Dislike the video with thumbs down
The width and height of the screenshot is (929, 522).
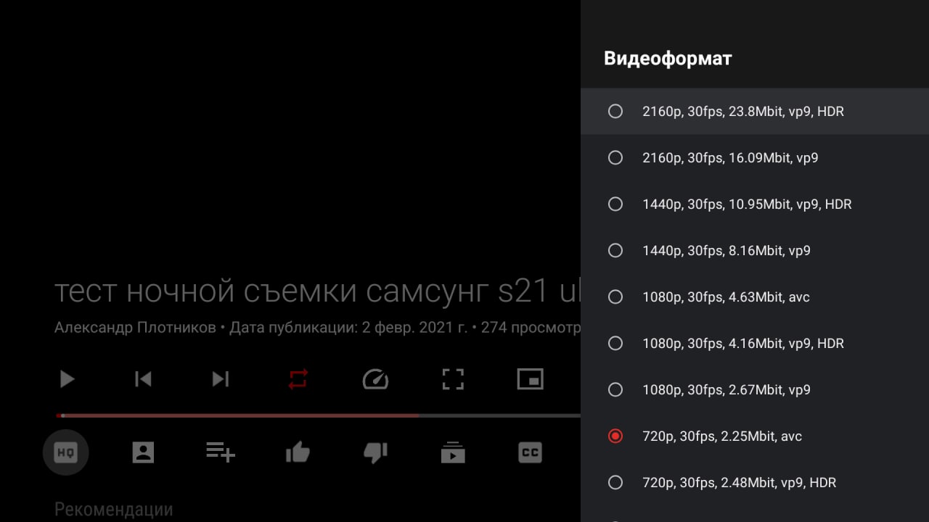[x=375, y=453]
